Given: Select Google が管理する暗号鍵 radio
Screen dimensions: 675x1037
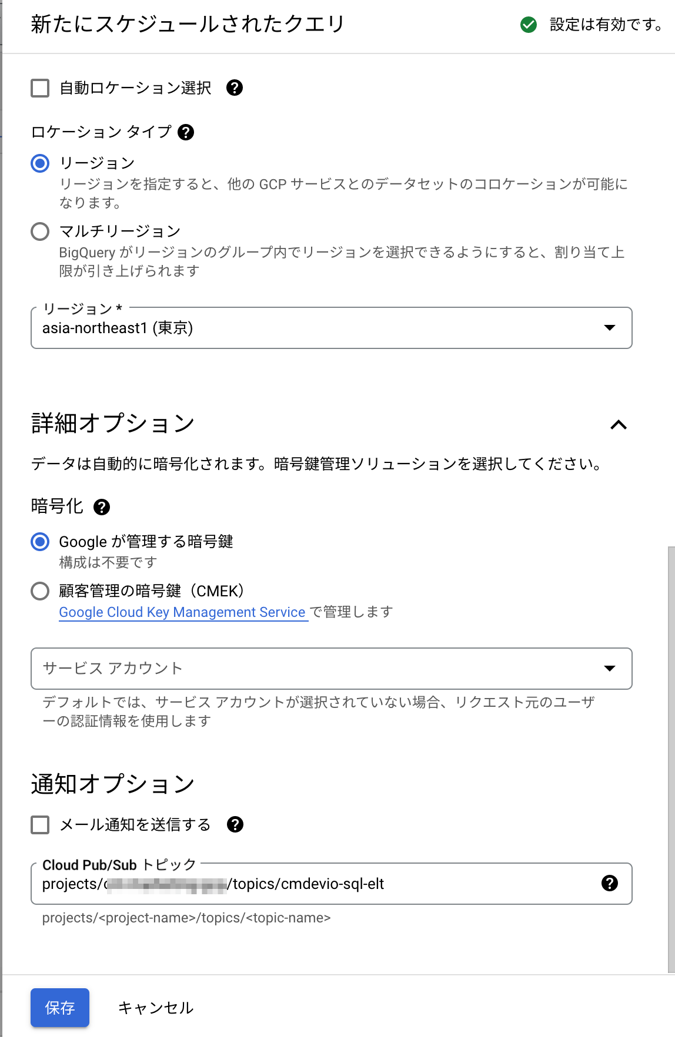Looking at the screenshot, I should coord(40,542).
